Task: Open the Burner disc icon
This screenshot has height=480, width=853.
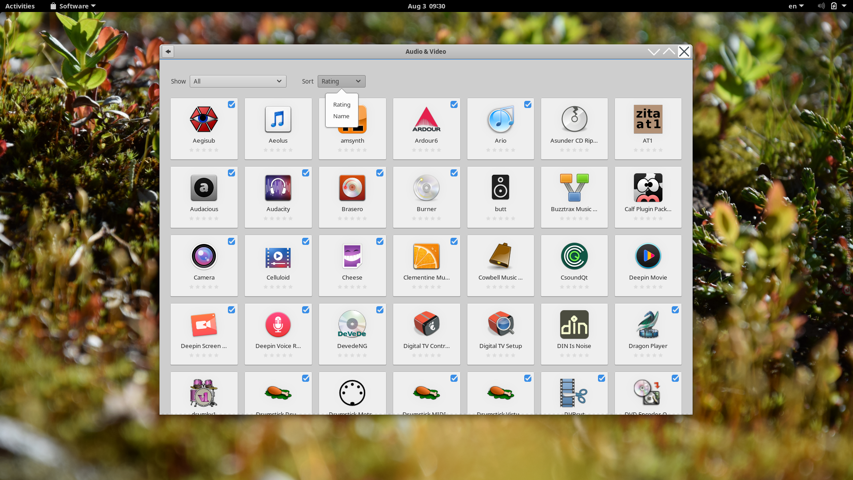Action: pyautogui.click(x=426, y=188)
